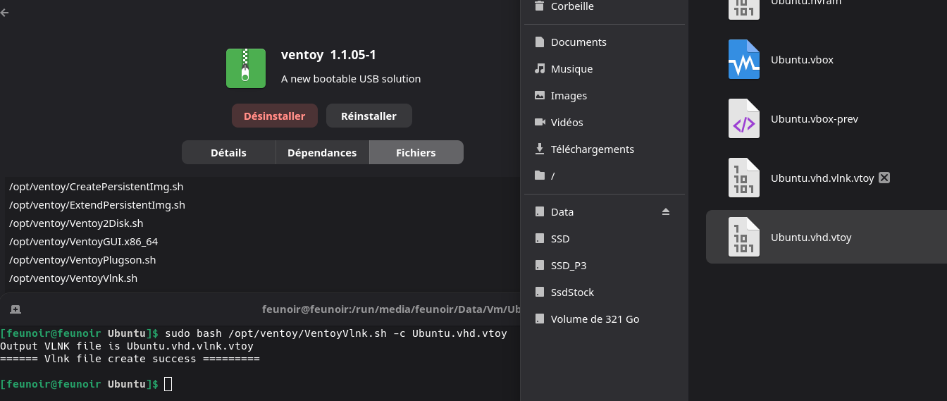Click the /opt/ventoy/VentoyVlnk.sh file entry
The image size is (947, 401).
click(73, 278)
